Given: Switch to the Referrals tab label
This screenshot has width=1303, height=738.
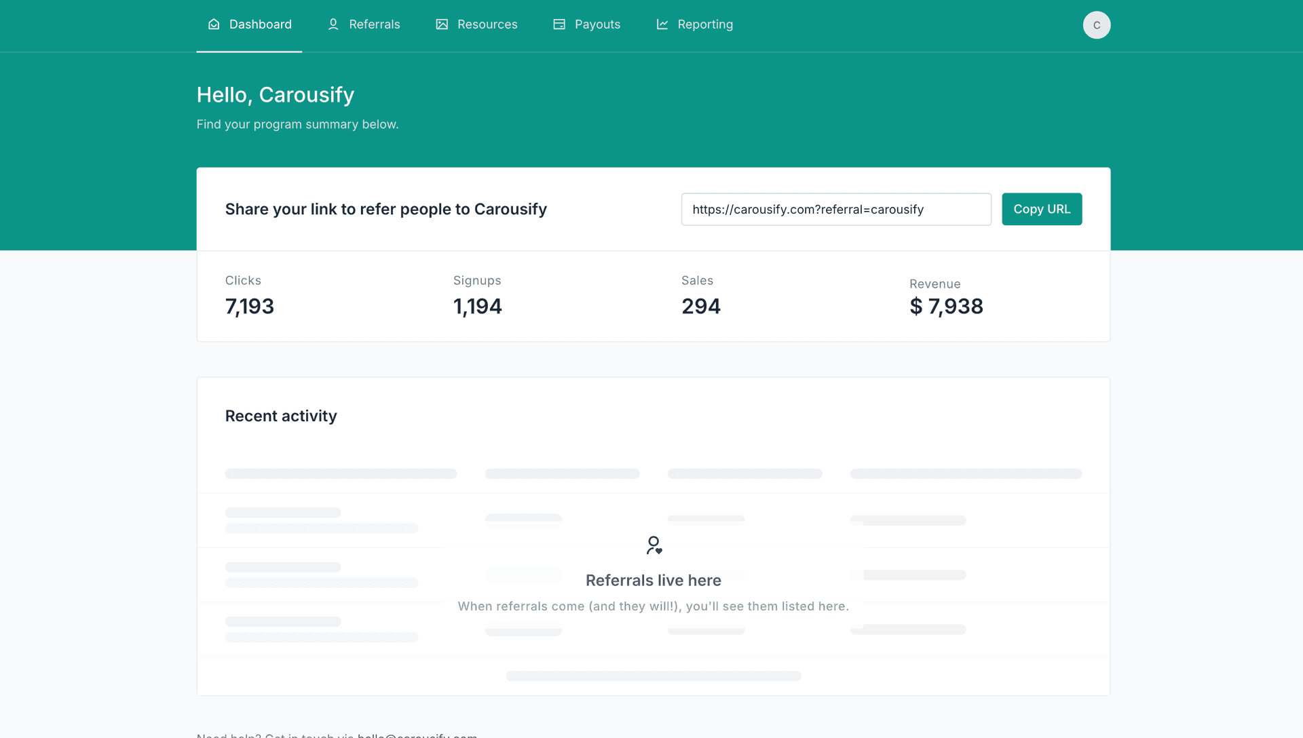Looking at the screenshot, I should click(x=375, y=24).
